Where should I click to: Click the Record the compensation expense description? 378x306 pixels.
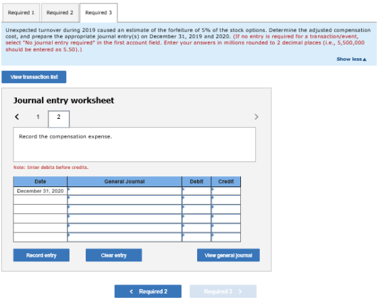(65, 136)
